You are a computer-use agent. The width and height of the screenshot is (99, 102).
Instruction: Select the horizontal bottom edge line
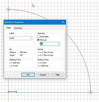53,92
